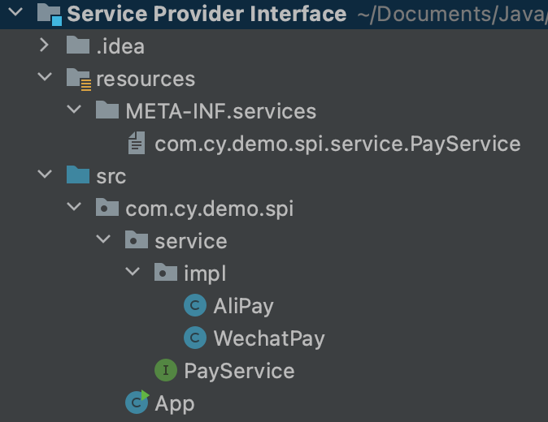Screen dimensions: 548x422
Task: Select the service package label
Action: 190,241
